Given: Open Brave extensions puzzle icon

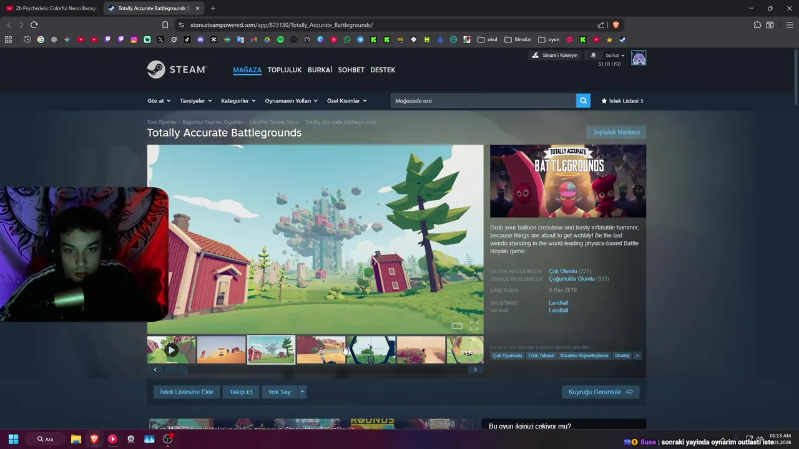Looking at the screenshot, I should coord(757,25).
